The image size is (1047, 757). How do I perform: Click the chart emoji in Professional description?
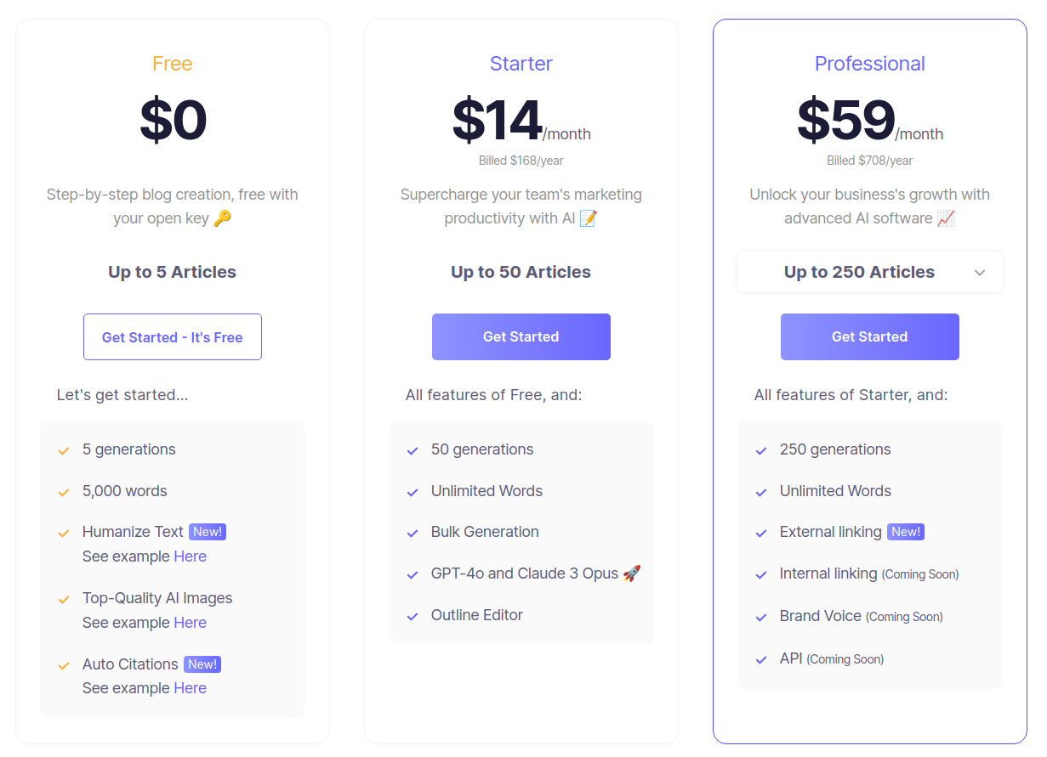point(946,218)
